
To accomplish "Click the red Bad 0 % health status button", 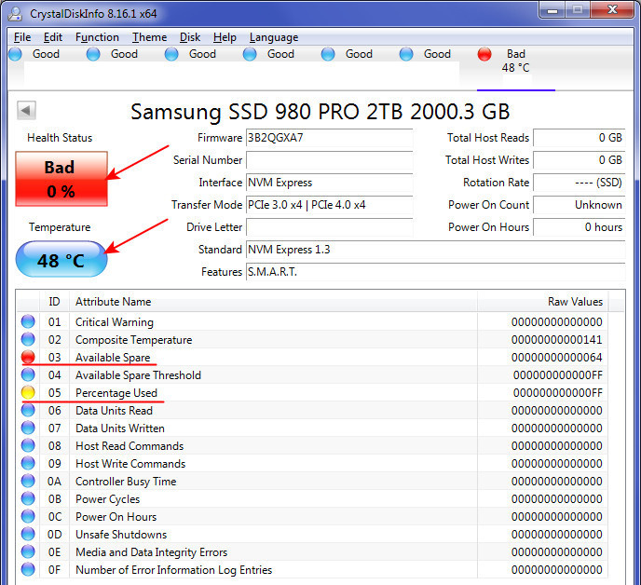I will (x=61, y=179).
